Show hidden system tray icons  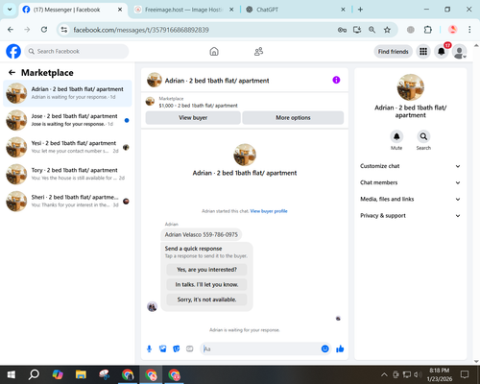384,374
